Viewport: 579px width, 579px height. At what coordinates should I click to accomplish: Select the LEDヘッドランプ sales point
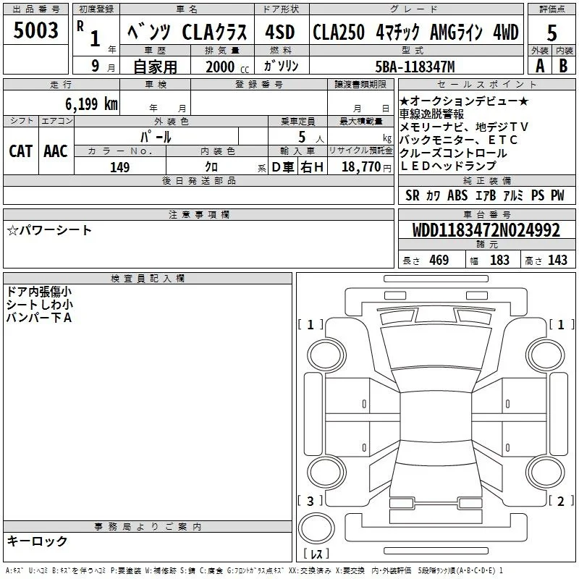pos(448,166)
